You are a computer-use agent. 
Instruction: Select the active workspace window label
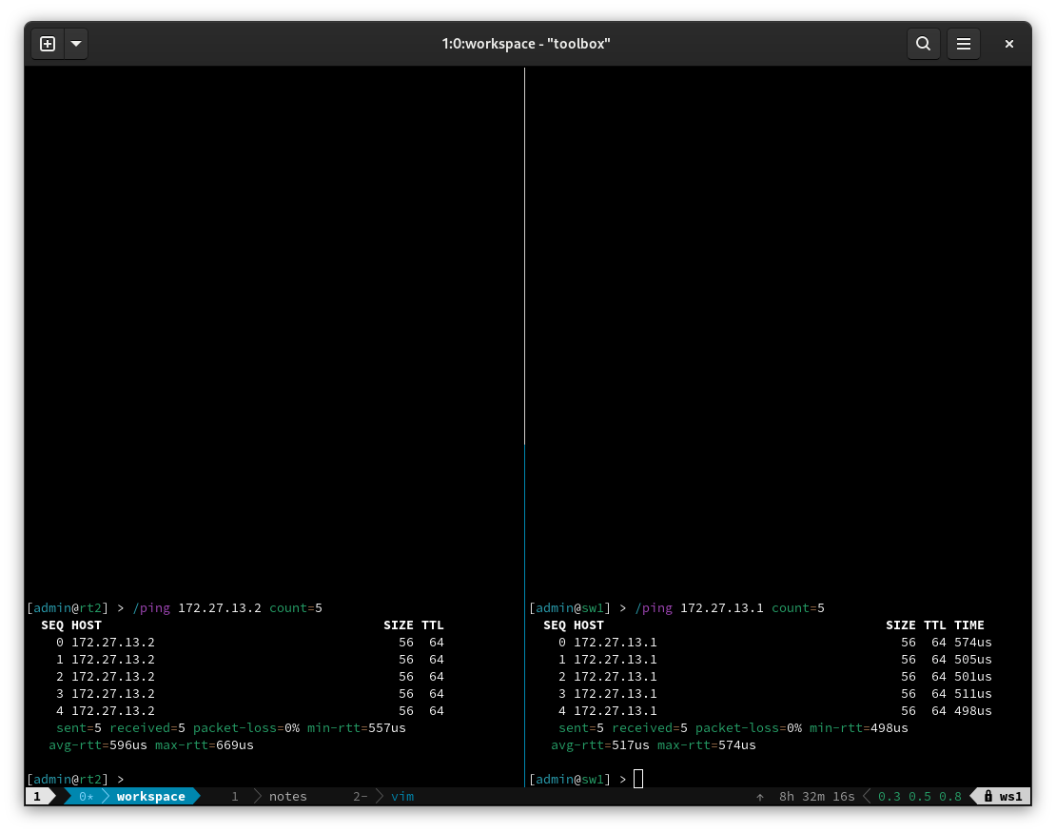150,796
